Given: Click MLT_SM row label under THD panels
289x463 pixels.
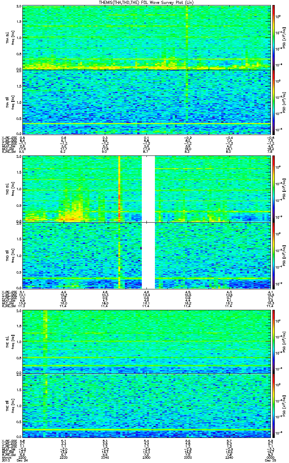Looking at the screenshot, I should [8, 303].
